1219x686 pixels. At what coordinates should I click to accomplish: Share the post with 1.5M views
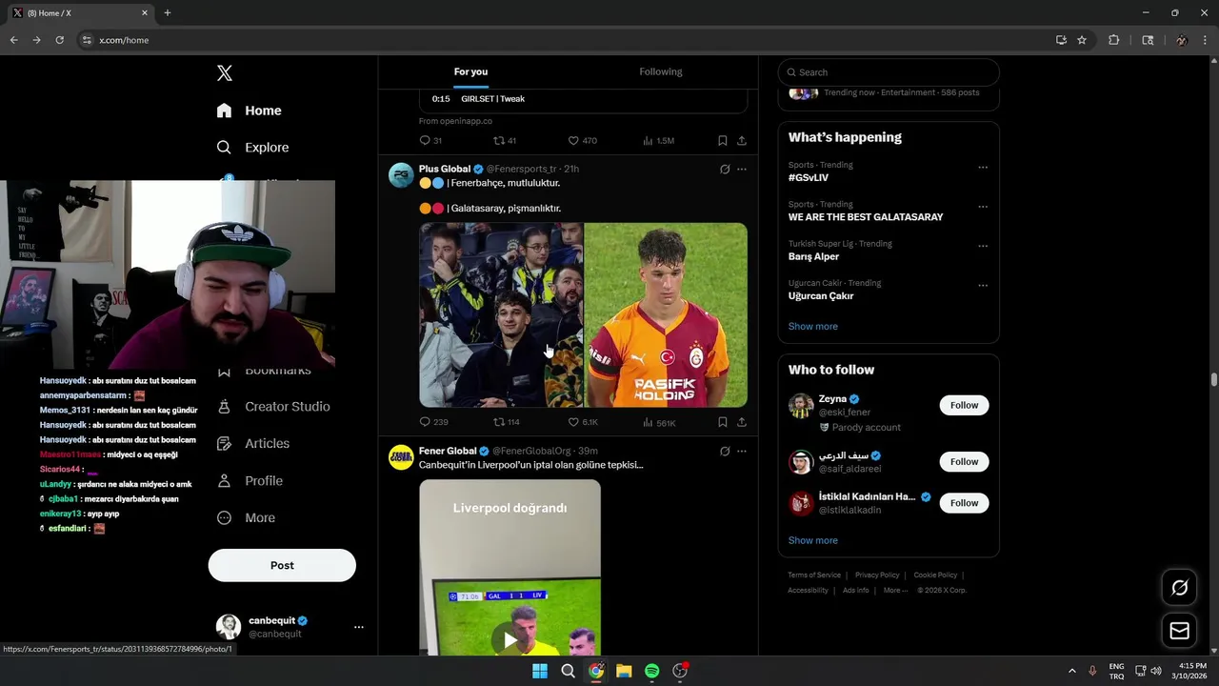coord(742,141)
